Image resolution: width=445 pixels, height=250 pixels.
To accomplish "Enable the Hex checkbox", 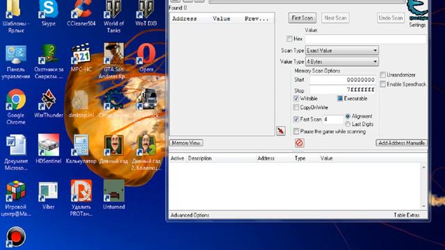I will coord(289,39).
